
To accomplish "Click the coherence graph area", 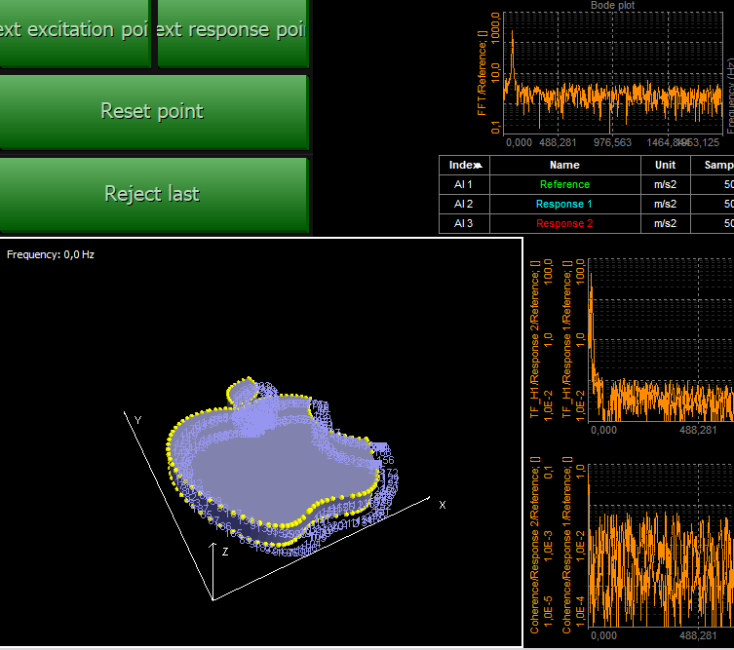I will (x=661, y=546).
